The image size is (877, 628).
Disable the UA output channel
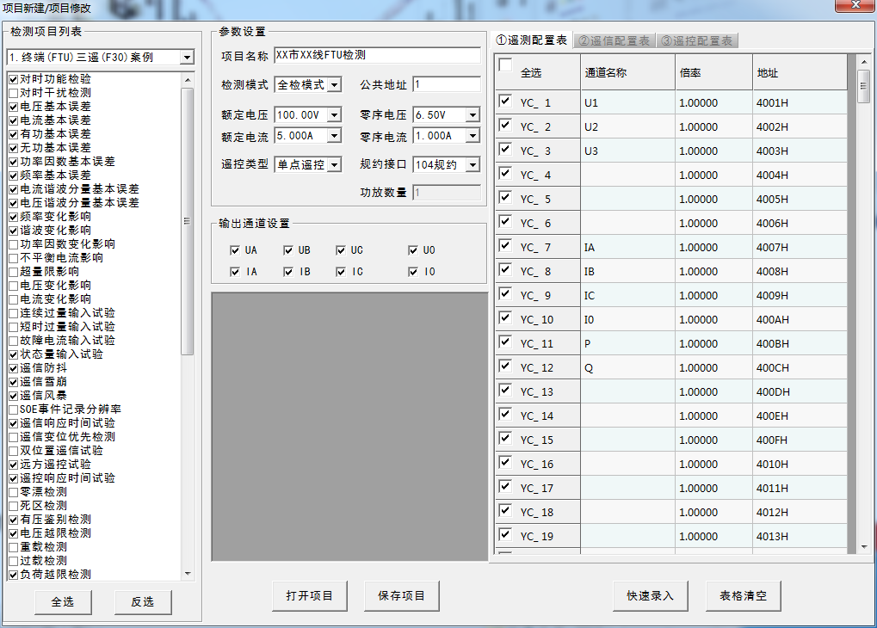point(235,251)
